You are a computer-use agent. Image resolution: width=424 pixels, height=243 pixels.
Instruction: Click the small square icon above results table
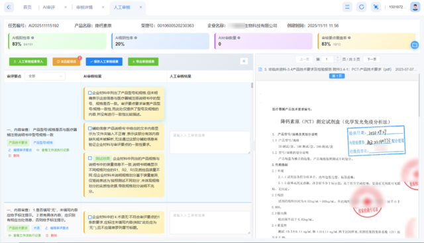click(244, 62)
